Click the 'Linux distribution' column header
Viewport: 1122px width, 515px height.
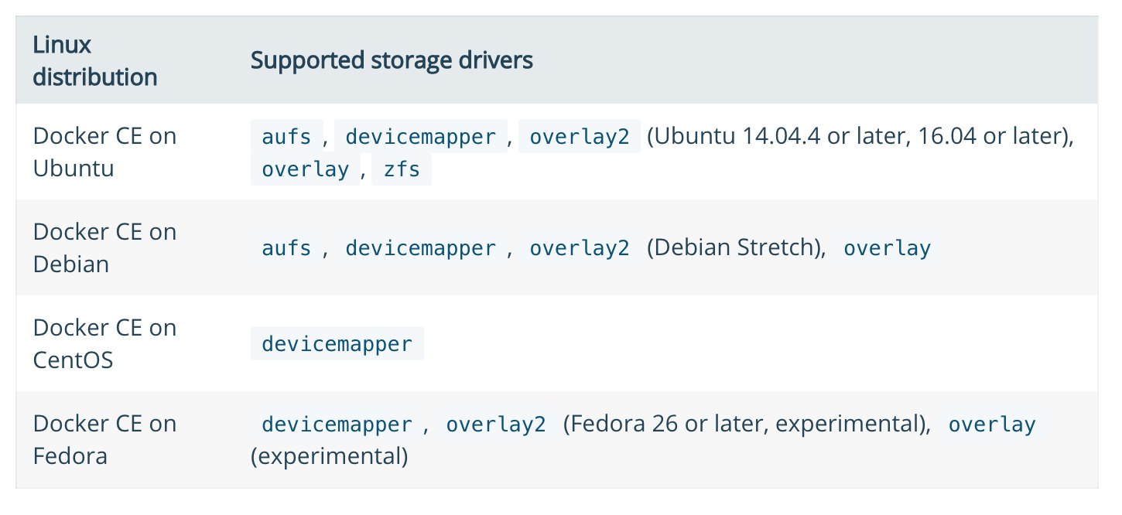coord(94,61)
